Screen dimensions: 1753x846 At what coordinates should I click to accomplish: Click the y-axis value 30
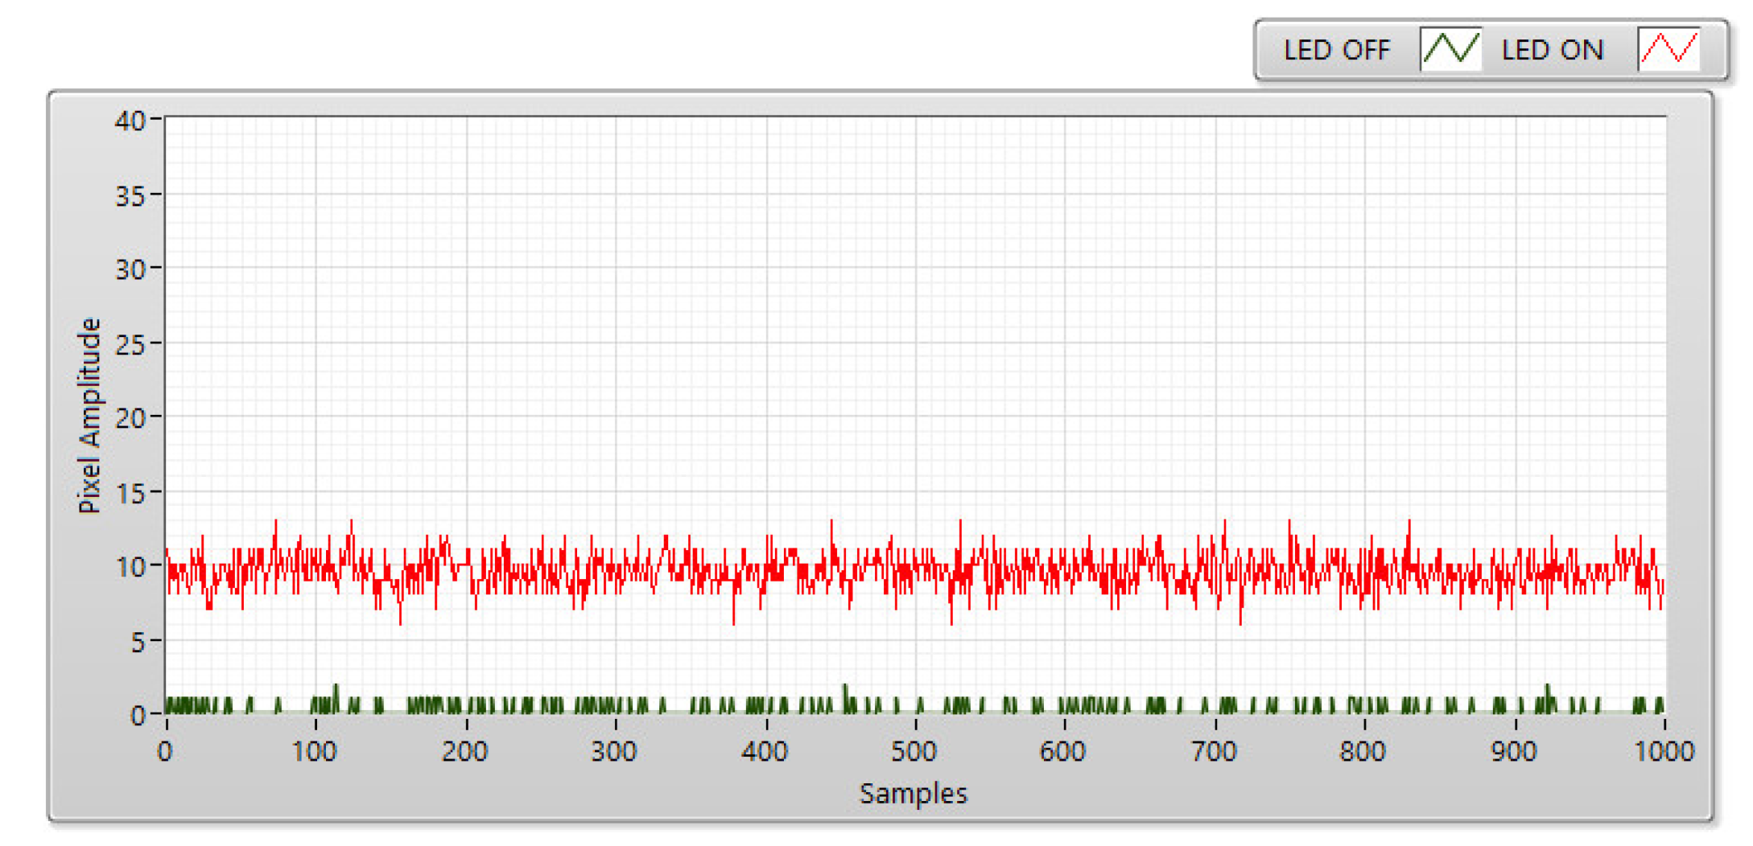(130, 269)
